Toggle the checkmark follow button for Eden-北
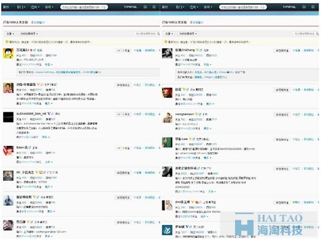This screenshot has height=239, width=321. point(123,148)
